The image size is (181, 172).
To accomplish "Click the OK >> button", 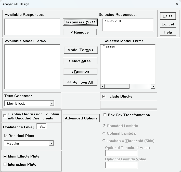I will (x=167, y=16).
